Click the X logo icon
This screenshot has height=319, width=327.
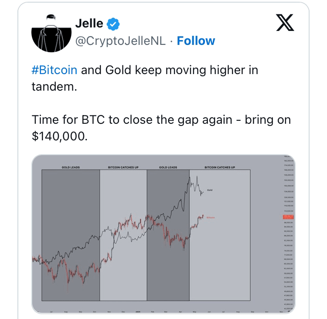click(x=286, y=23)
